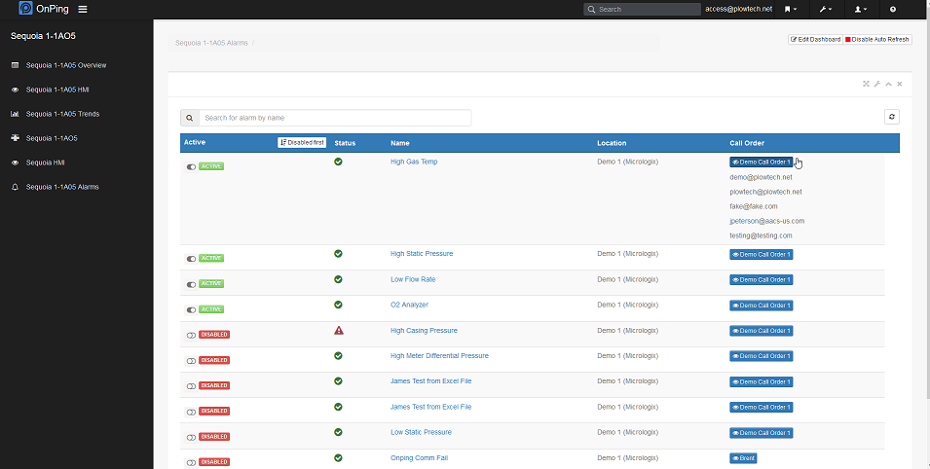Screen dimensions: 930x469
Task: Toggle the High Gas Temp alarm off
Action: pyautogui.click(x=191, y=166)
